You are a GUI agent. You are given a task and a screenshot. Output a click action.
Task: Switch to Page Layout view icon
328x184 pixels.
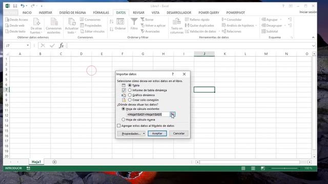point(253,168)
